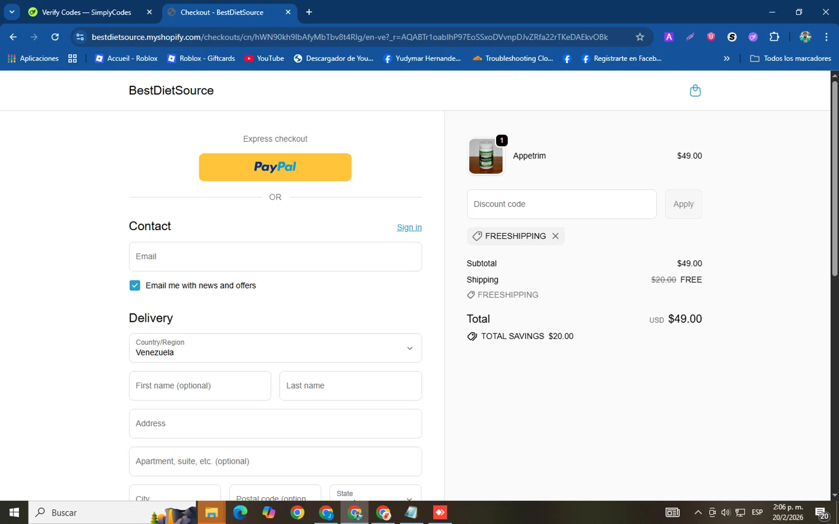Remove the FREESHIPPING discount tag

tap(555, 236)
